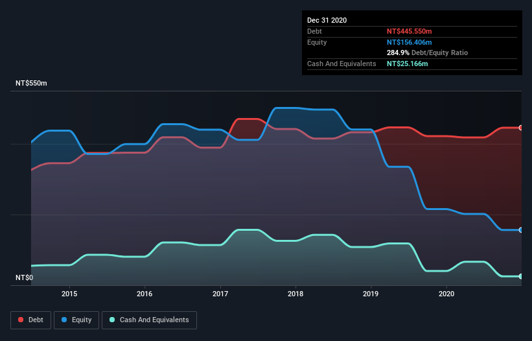532x341 pixels.
Task: Click the blue Equity endpoint marker
Action: [521, 230]
